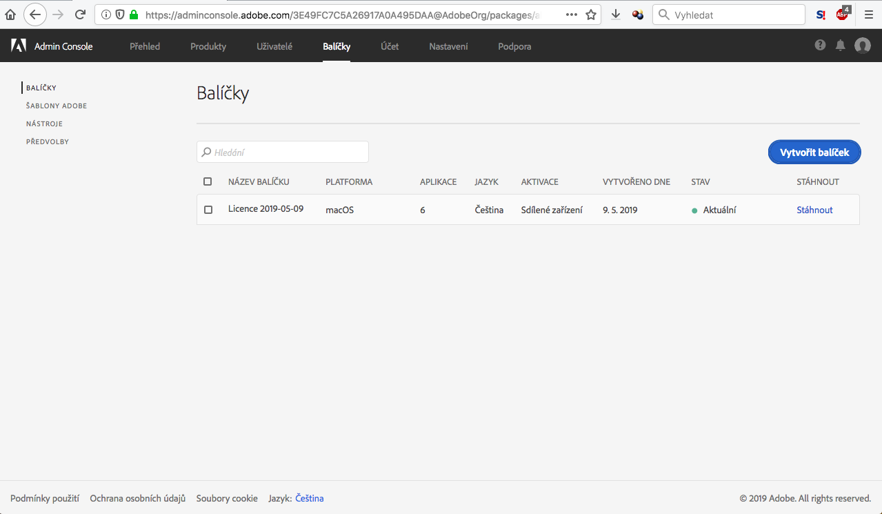882x514 pixels.
Task: Open package name Licence 2019-05-09
Action: (x=265, y=208)
